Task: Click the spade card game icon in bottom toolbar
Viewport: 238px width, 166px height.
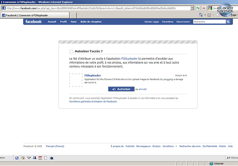Action: 51,158
